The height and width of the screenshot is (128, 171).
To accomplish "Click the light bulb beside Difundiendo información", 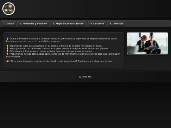I will click(7, 51).
